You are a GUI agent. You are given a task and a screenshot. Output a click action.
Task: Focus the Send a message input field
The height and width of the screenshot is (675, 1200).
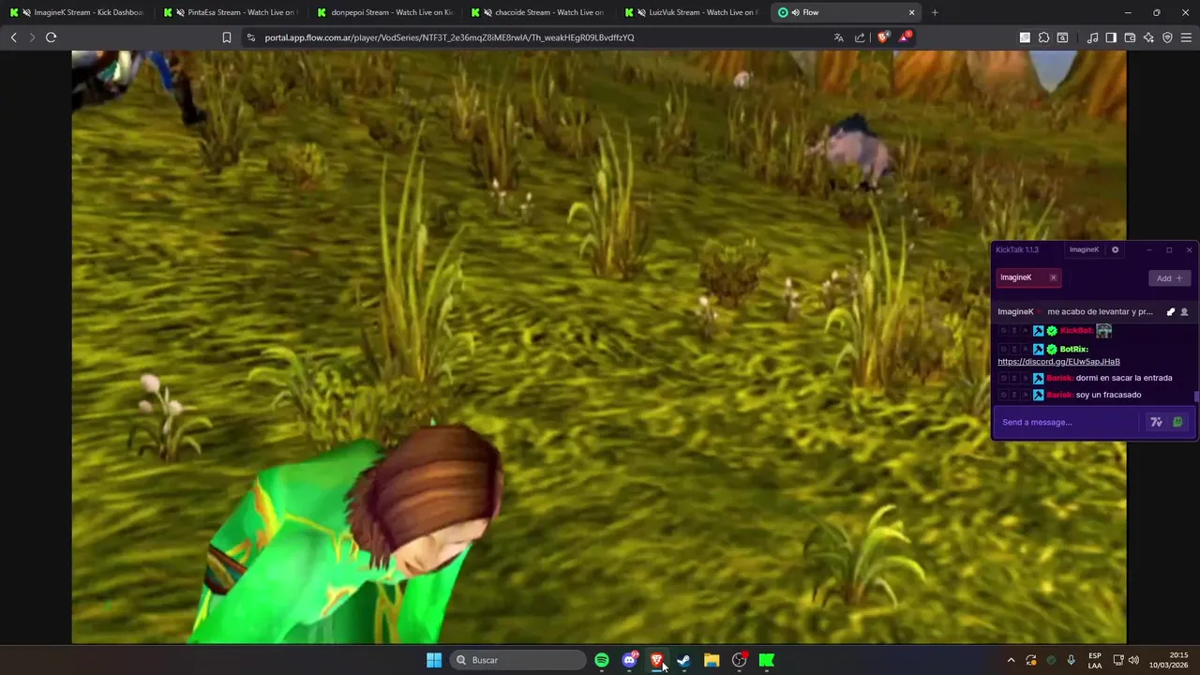[1069, 422]
